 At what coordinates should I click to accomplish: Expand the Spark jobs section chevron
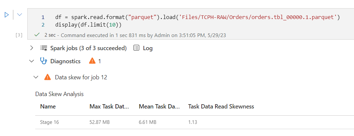(32, 48)
